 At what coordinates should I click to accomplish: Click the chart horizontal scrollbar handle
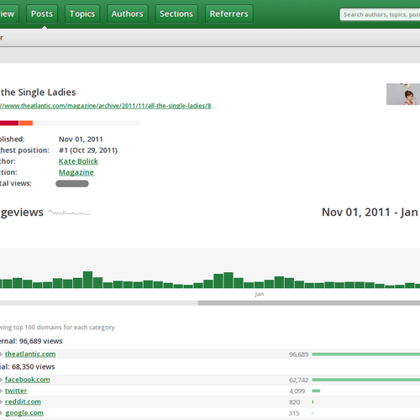tap(309, 303)
